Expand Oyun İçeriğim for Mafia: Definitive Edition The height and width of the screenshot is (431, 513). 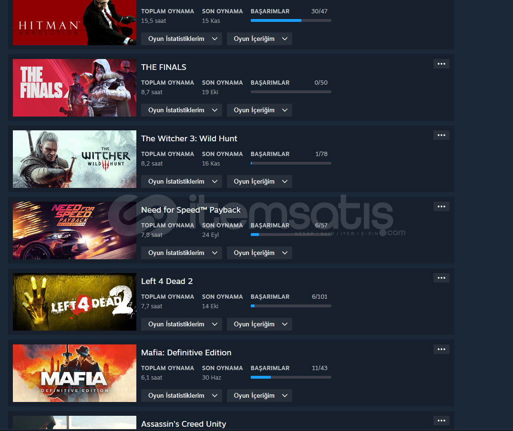pos(259,395)
